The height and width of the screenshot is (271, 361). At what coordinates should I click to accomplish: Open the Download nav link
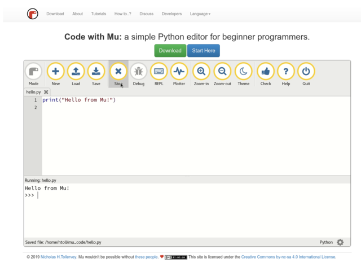pyautogui.click(x=55, y=14)
